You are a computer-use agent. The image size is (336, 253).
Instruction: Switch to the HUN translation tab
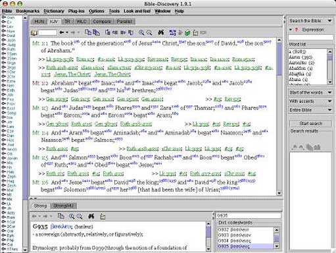point(39,22)
